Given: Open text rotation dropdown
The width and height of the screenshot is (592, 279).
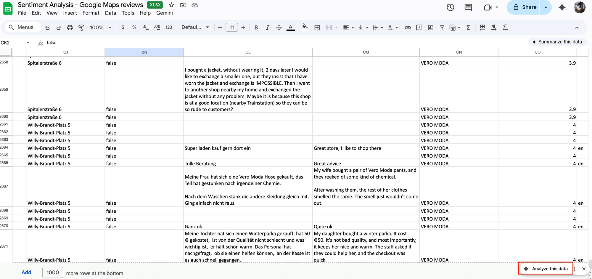Looking at the screenshot, I should click(393, 28).
